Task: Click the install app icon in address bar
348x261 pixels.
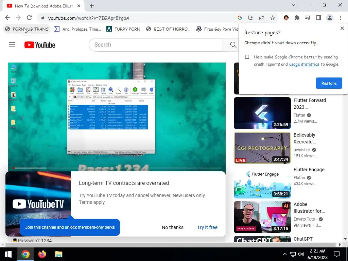Action: (250, 18)
